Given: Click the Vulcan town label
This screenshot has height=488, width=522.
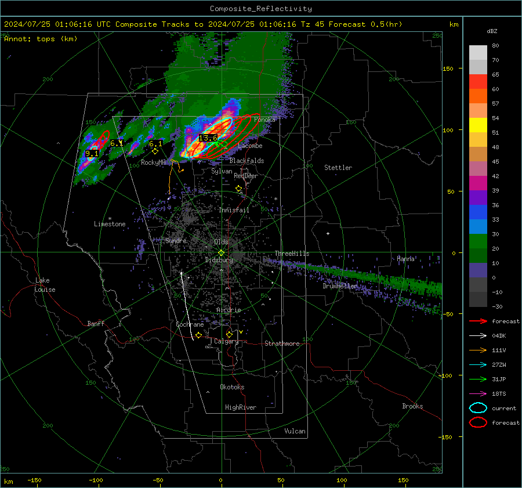Looking at the screenshot, I should tap(295, 431).
